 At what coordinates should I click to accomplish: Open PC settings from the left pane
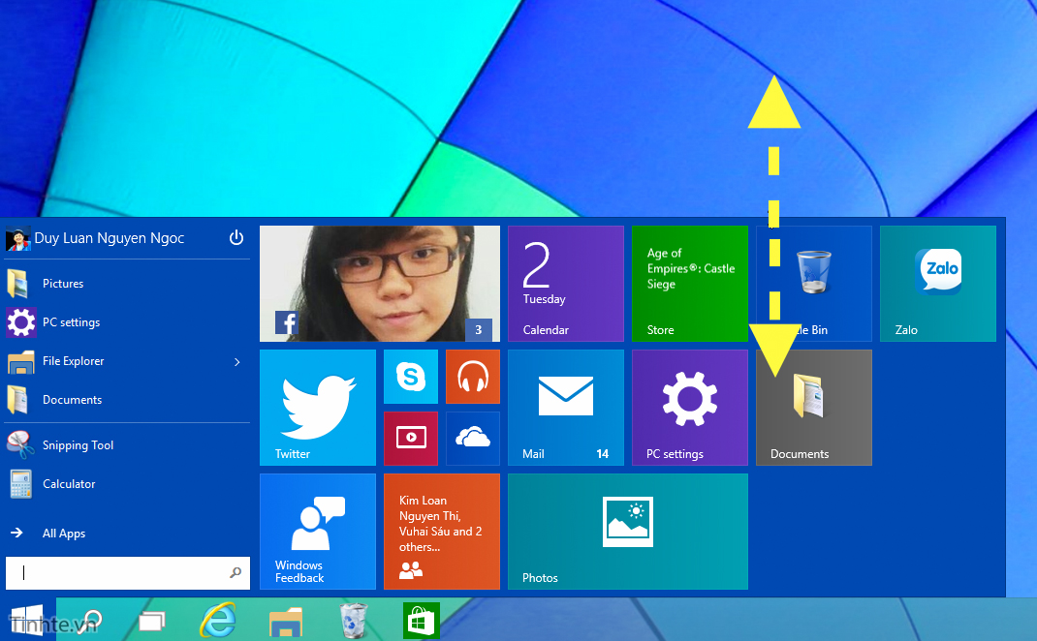[x=72, y=321]
